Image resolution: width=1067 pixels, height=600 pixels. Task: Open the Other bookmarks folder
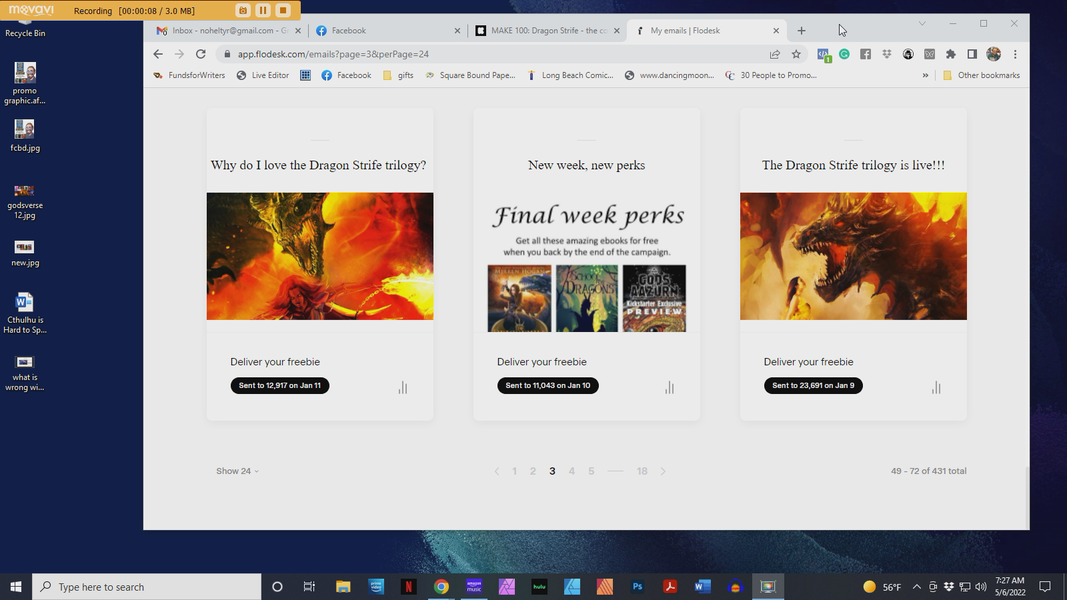click(981, 75)
